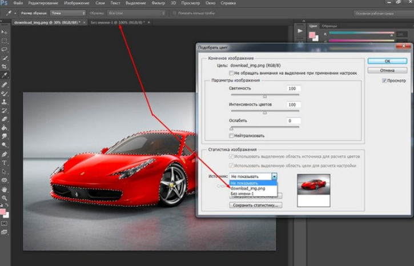Choose 'Без имени-1' in source list
The image size is (414, 266).
coord(253,194)
